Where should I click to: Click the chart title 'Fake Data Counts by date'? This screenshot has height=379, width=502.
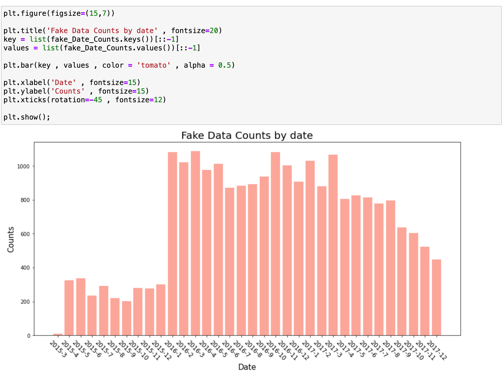pyautogui.click(x=247, y=135)
